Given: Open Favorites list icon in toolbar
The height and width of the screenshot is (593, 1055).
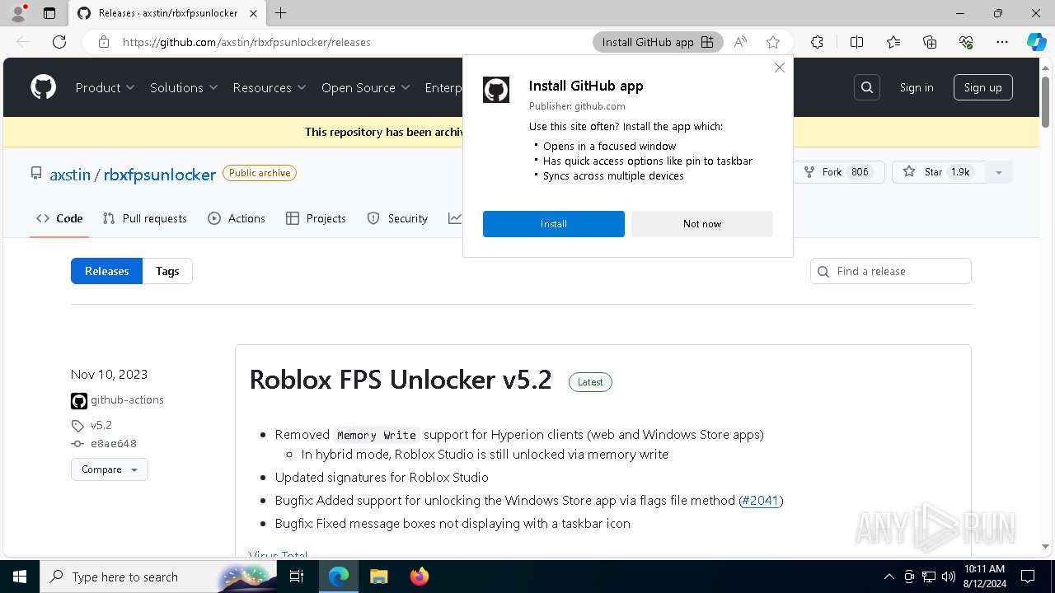Looking at the screenshot, I should pyautogui.click(x=893, y=42).
